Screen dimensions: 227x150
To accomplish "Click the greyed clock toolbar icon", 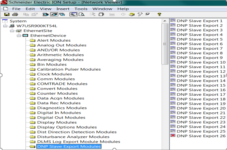I will 123,14.
